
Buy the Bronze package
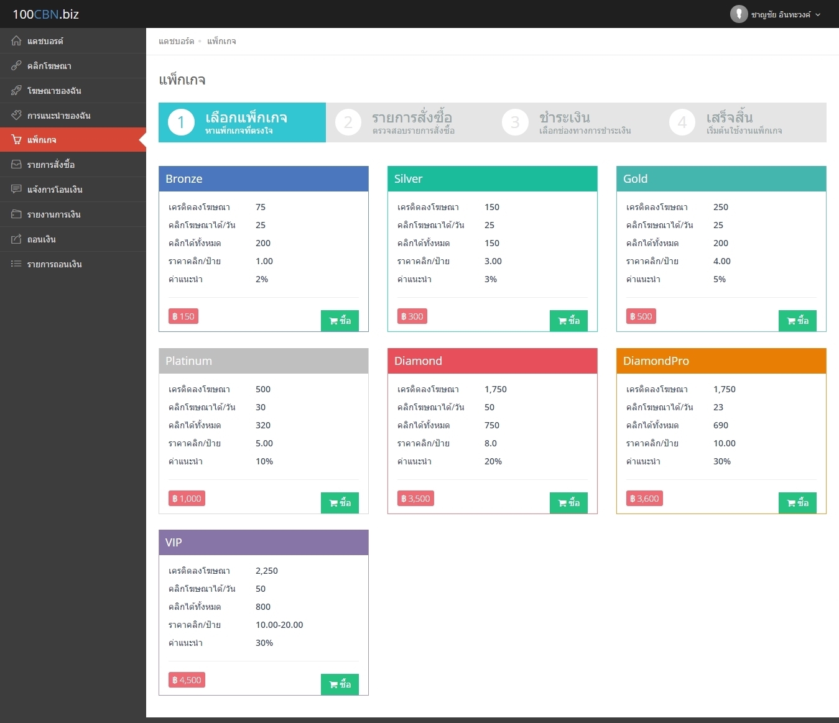(340, 321)
